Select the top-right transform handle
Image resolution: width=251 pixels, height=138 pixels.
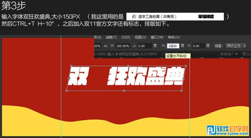186,66
